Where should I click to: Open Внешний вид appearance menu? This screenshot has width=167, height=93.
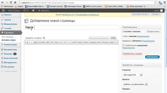click(10, 50)
